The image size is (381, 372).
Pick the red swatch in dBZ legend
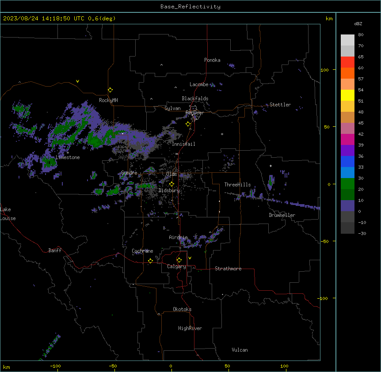coord(347,62)
